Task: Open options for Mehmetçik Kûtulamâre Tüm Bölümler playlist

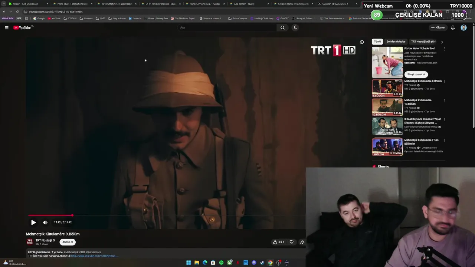Action: [445, 141]
